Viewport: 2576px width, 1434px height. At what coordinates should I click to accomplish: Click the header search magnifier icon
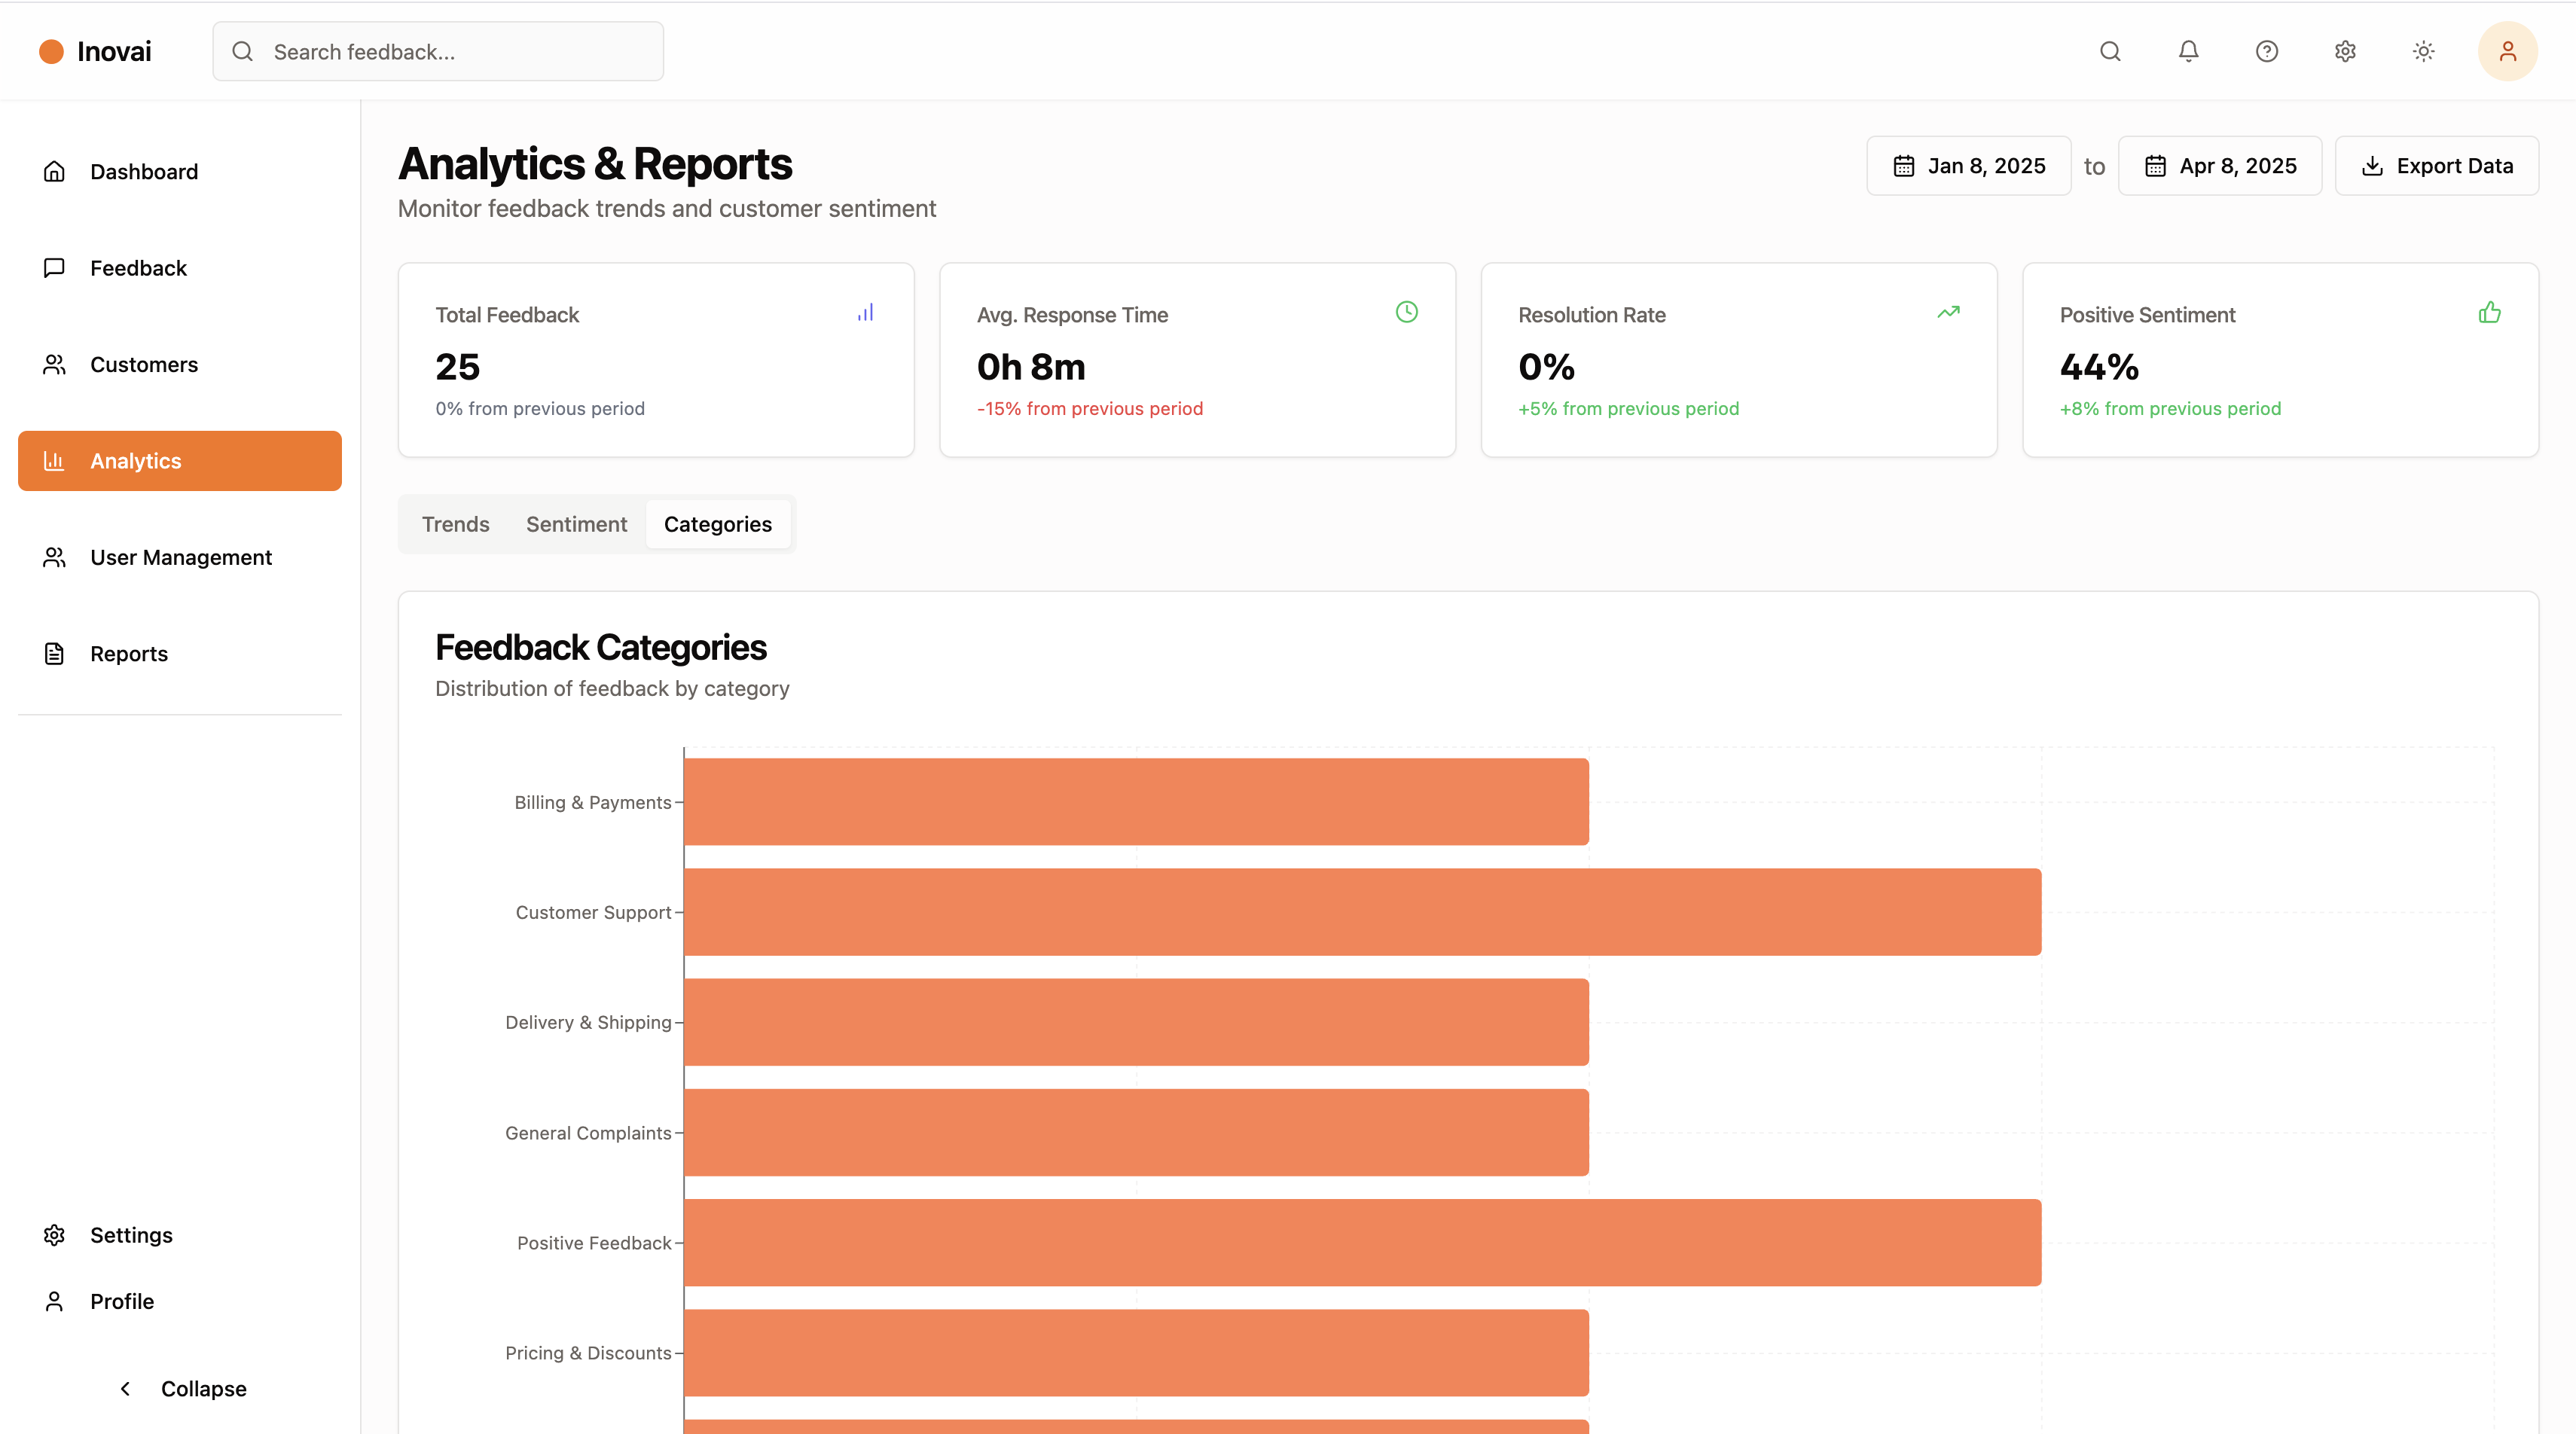[x=2110, y=51]
